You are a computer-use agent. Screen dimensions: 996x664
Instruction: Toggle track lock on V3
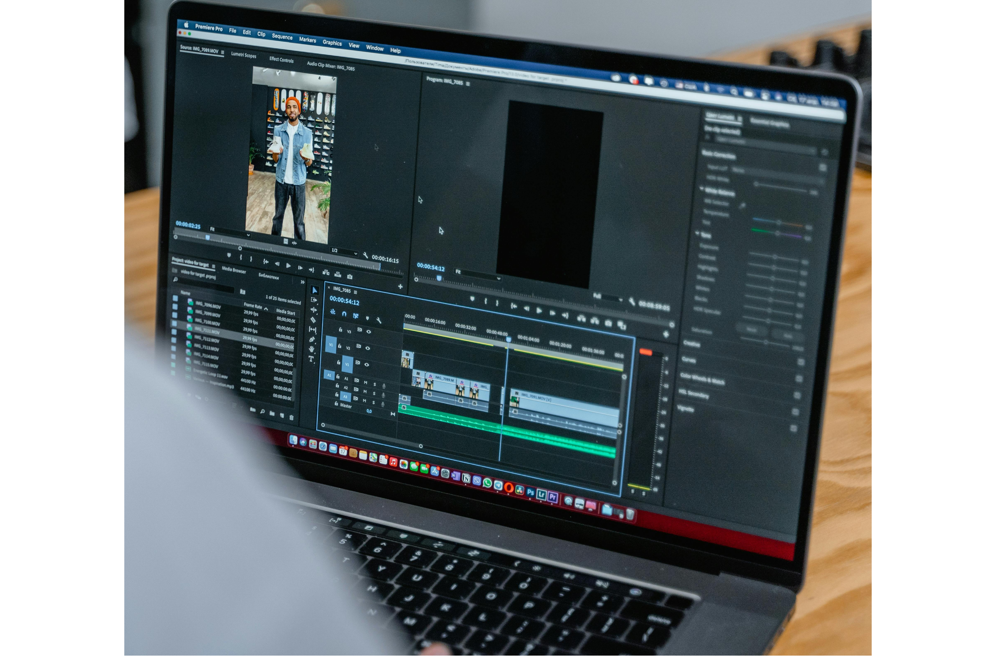click(341, 329)
